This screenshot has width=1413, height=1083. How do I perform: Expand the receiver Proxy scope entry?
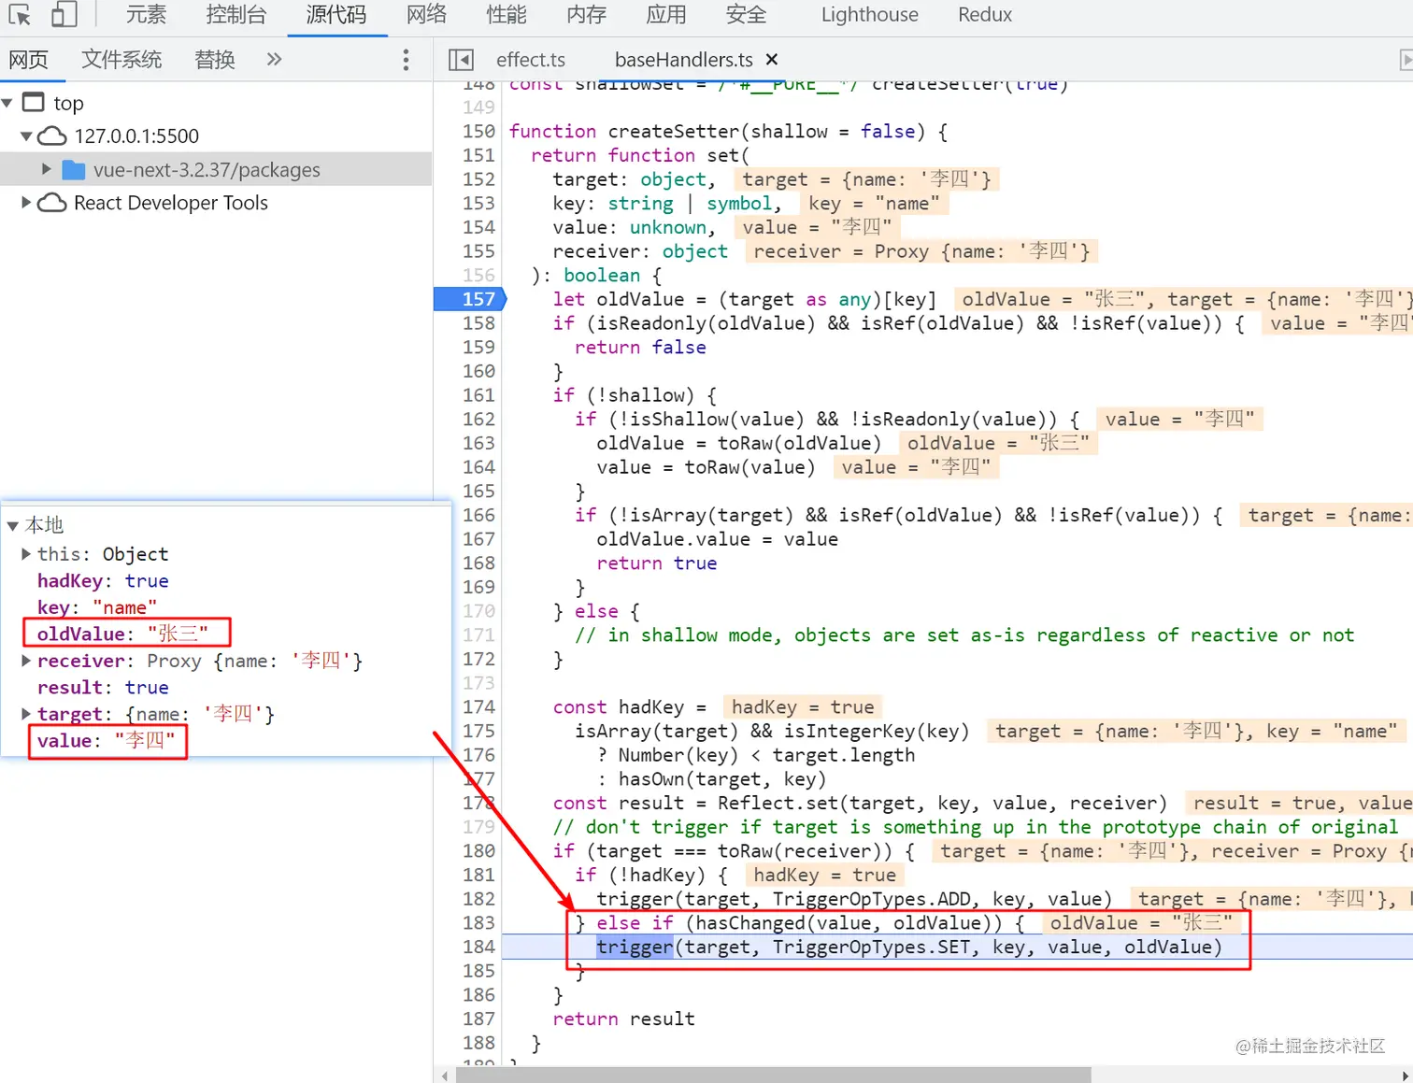click(26, 661)
